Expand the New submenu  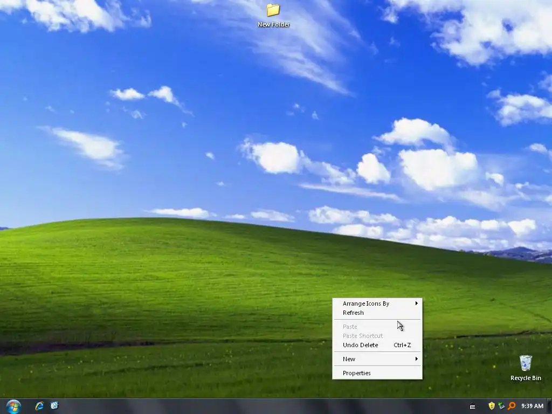pos(377,359)
